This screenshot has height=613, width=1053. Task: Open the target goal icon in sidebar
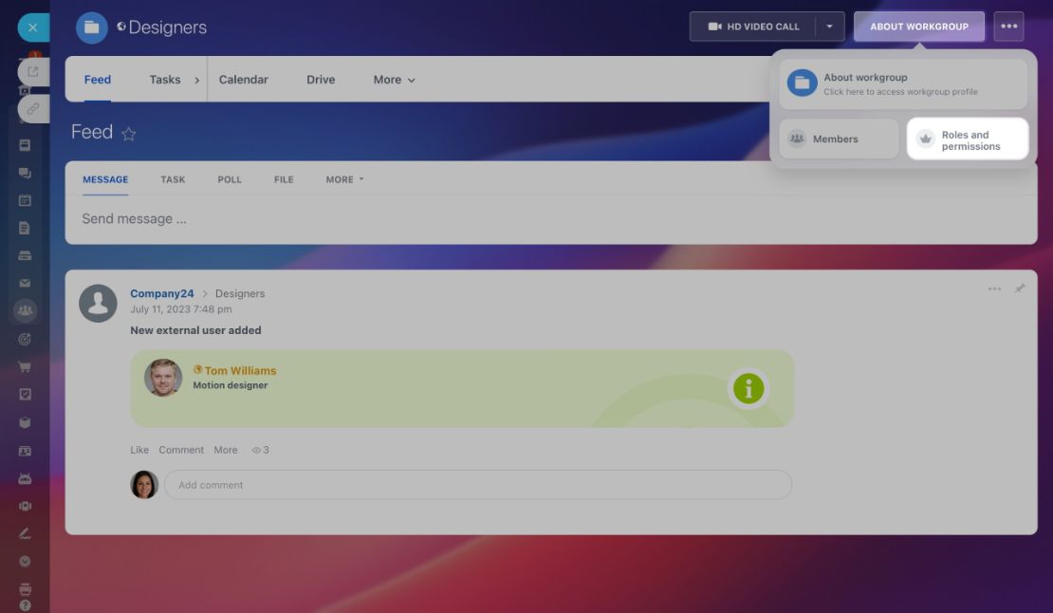25,339
